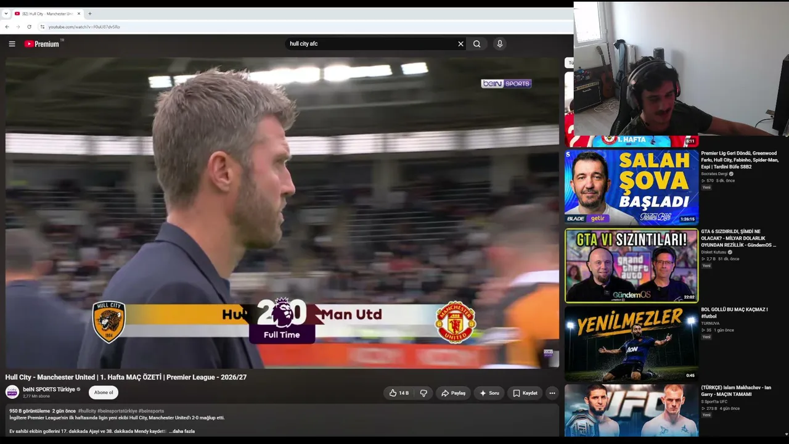Clear the search box with the X

point(460,44)
